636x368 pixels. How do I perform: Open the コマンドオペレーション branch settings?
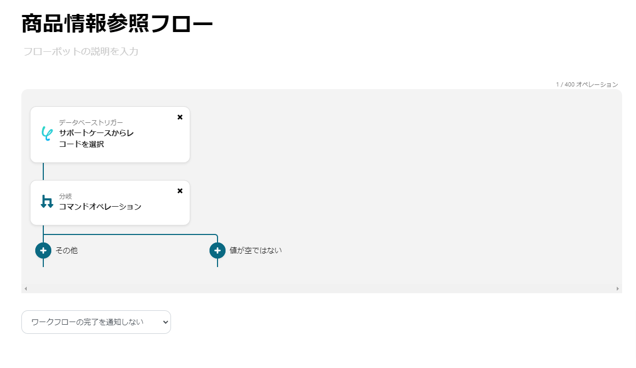[x=100, y=207]
